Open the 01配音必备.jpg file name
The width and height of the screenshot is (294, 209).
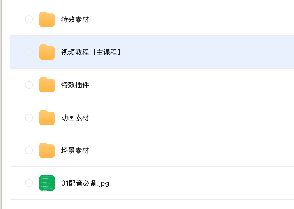(85, 183)
